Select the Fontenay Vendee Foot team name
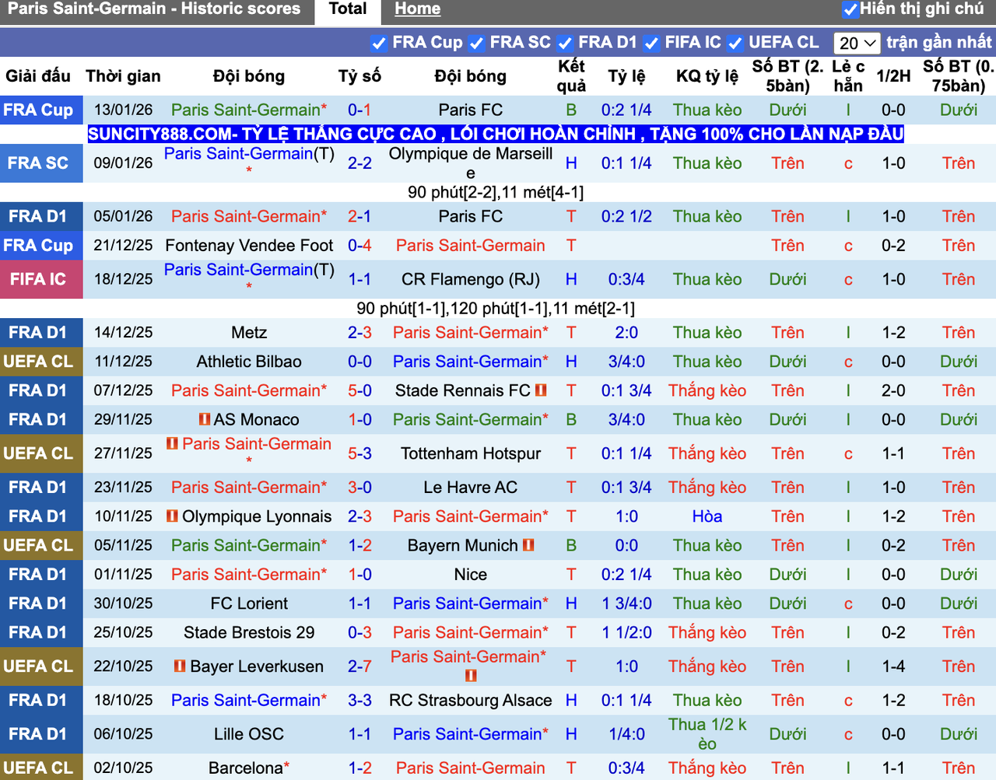Viewport: 996px width, 780px height. coord(249,246)
